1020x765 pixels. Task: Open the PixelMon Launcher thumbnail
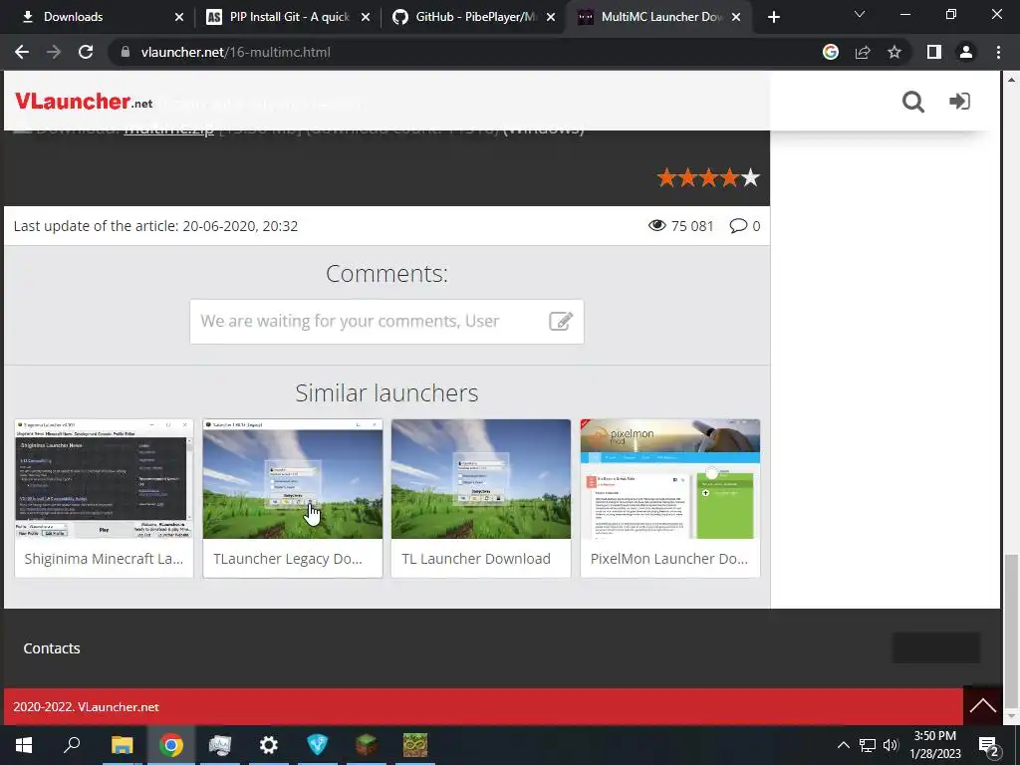[x=670, y=479]
